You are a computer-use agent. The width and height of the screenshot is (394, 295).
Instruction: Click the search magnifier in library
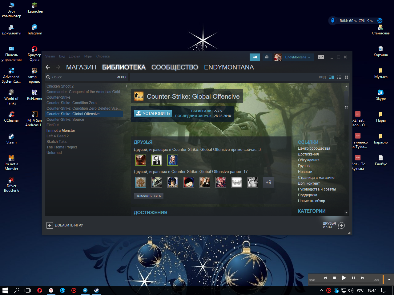coord(48,77)
